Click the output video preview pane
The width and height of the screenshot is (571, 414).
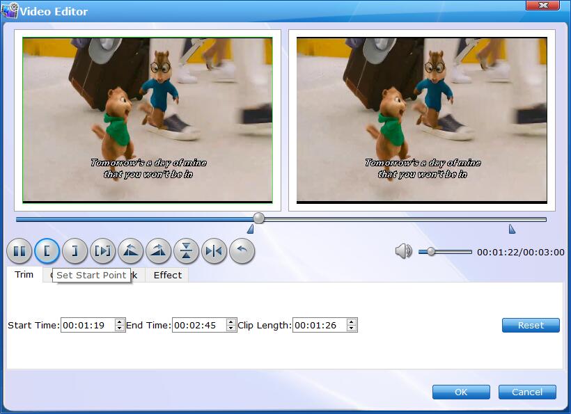point(422,120)
